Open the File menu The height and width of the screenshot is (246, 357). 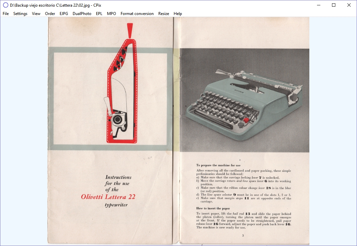(x=6, y=14)
